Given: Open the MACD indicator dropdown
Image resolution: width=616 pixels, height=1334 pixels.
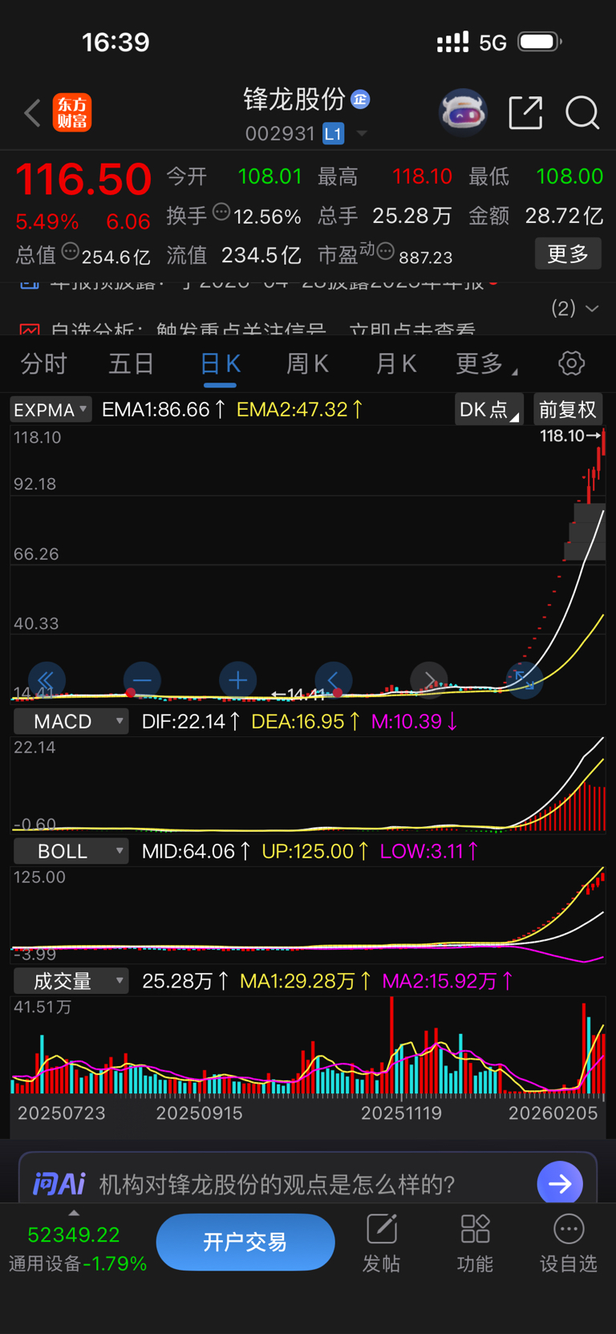Looking at the screenshot, I should pyautogui.click(x=71, y=721).
